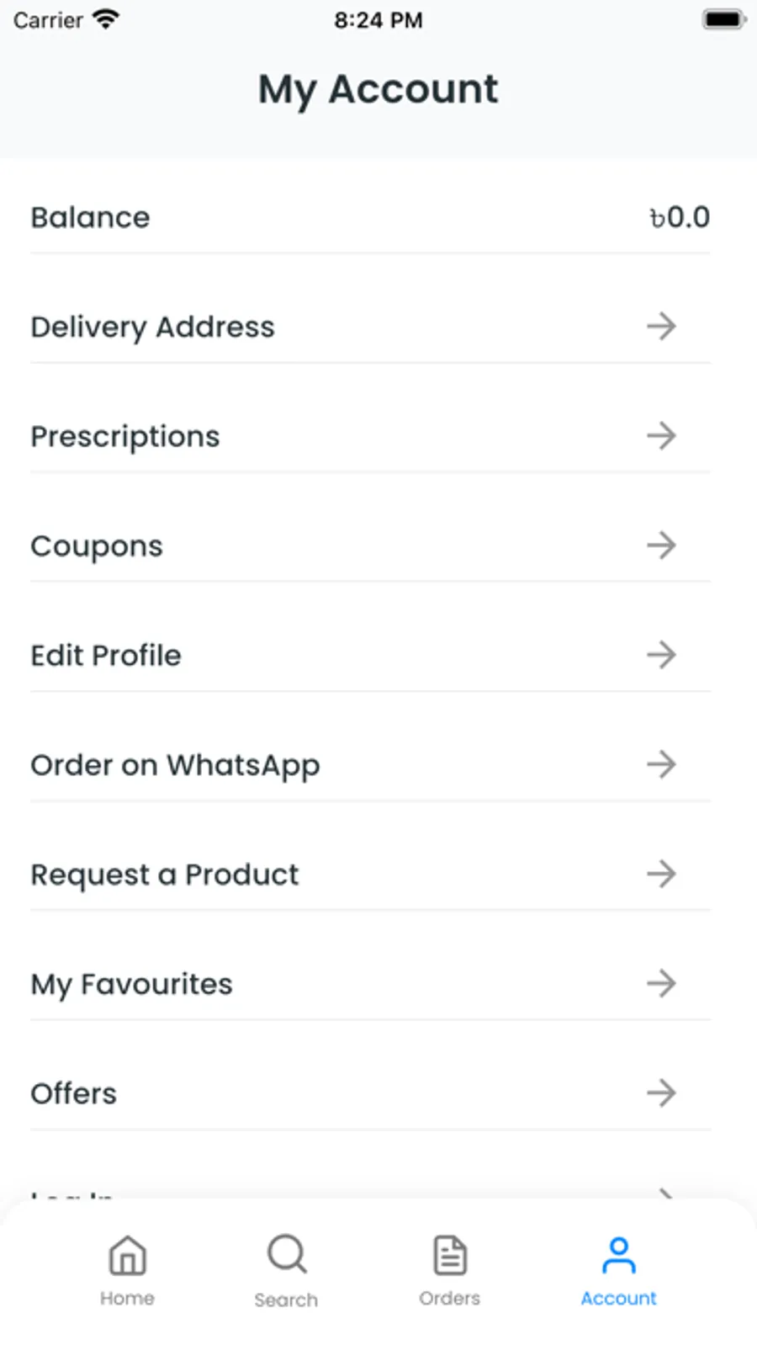Open the Orders document icon
The image size is (757, 1345).
point(450,1255)
